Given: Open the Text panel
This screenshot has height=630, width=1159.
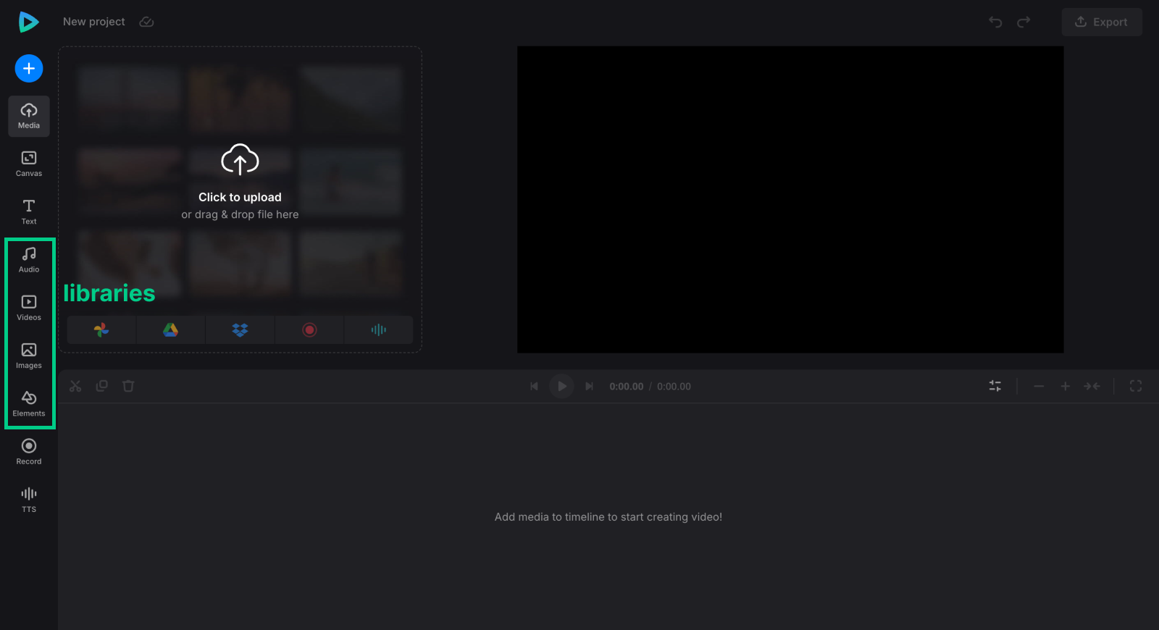Looking at the screenshot, I should click(x=29, y=212).
